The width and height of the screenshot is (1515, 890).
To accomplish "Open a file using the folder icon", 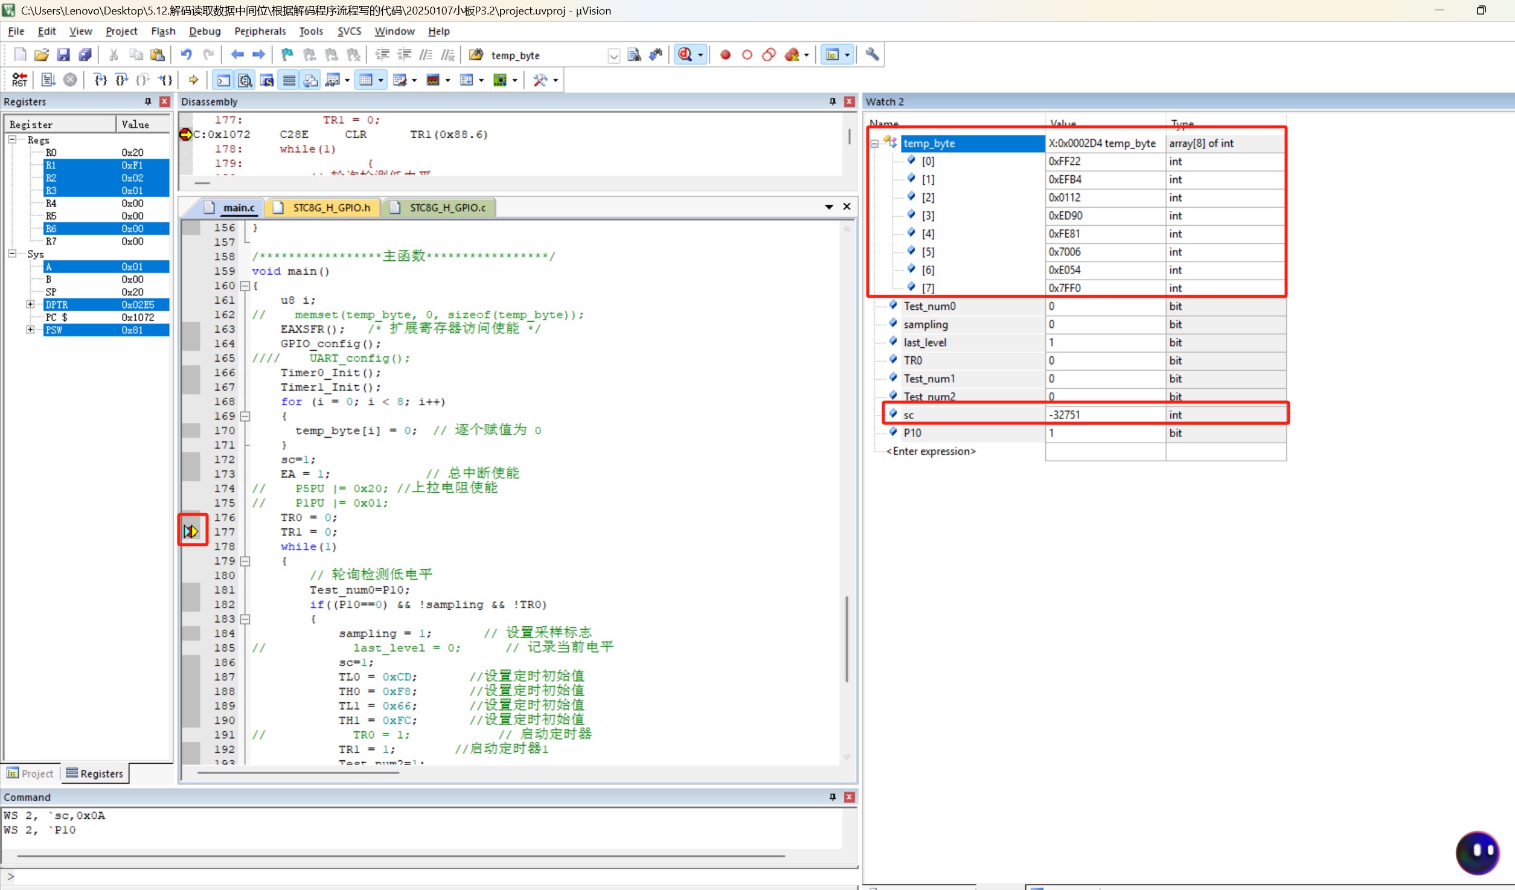I will 41,55.
